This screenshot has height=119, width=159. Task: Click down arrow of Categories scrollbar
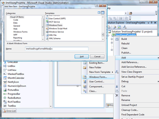(x=43, y=39)
